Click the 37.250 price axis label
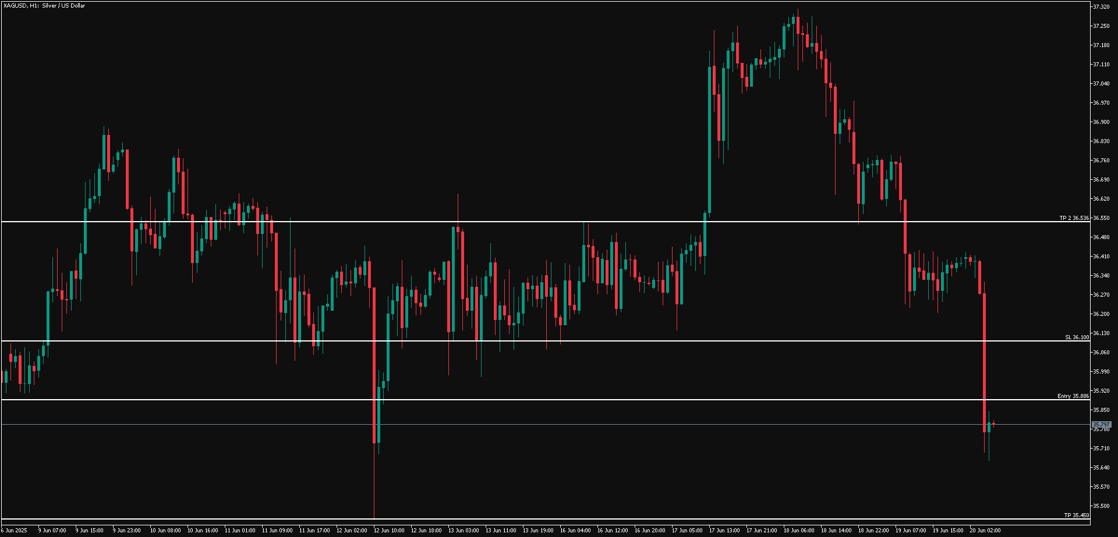This screenshot has height=537, width=1118. [1102, 26]
